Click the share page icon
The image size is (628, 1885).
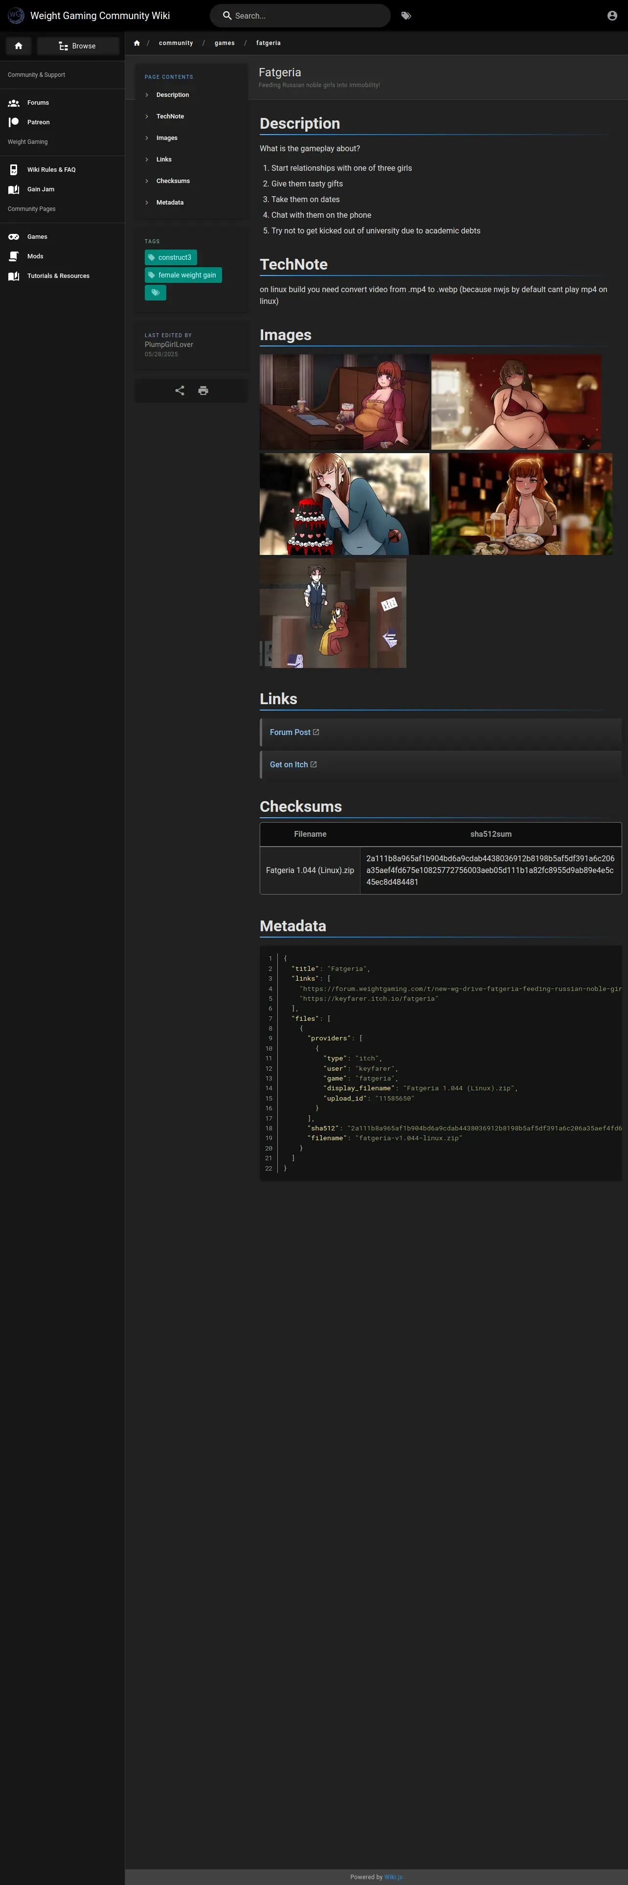coord(180,391)
